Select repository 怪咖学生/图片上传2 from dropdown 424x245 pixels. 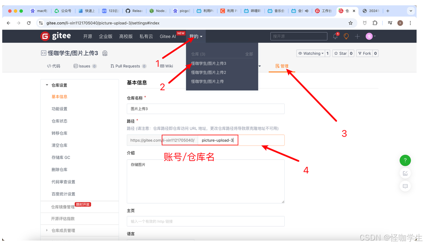(x=209, y=72)
